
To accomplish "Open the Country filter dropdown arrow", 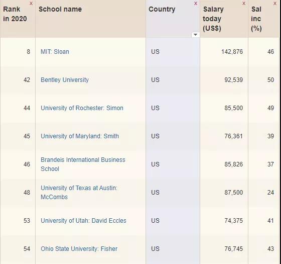I will click(196, 35).
